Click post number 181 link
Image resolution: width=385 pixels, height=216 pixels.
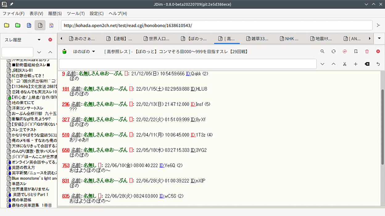pyautogui.click(x=65, y=89)
